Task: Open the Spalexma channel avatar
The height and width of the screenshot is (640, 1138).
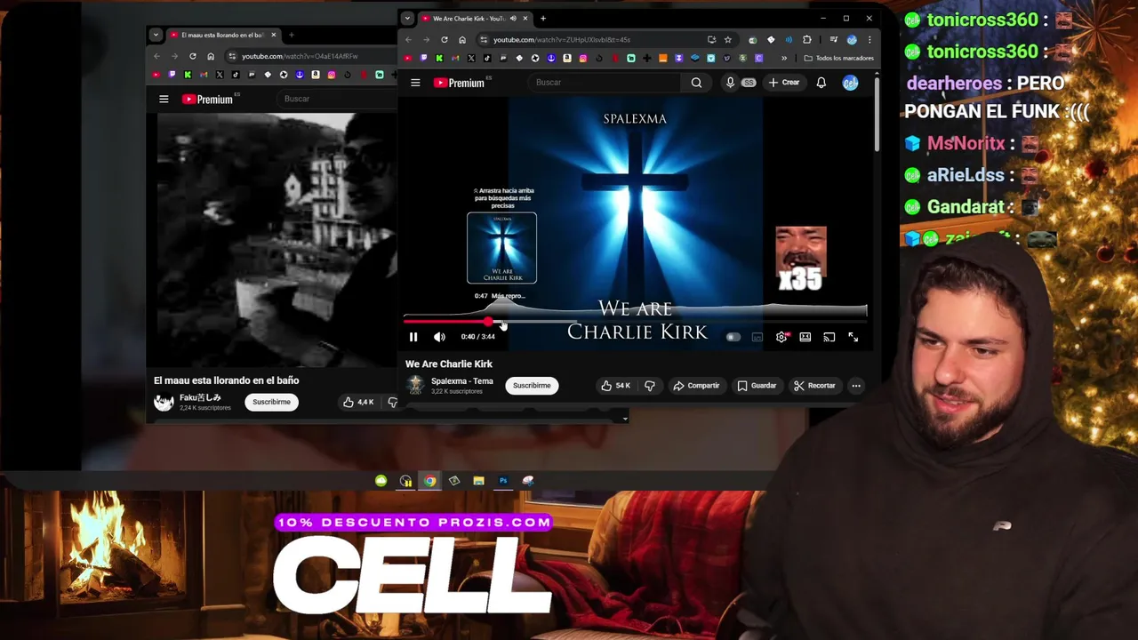Action: [415, 385]
